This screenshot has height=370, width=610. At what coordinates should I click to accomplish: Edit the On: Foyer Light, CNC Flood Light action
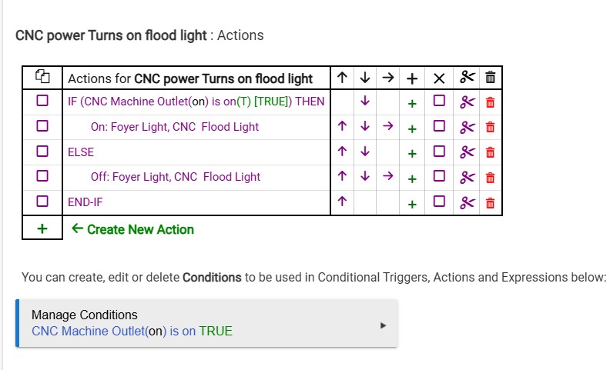pyautogui.click(x=175, y=127)
